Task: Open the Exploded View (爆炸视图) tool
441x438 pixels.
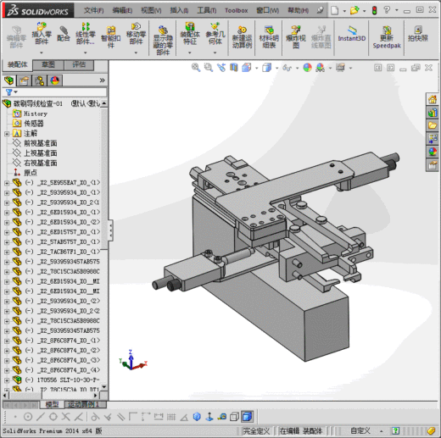Action: (296, 37)
